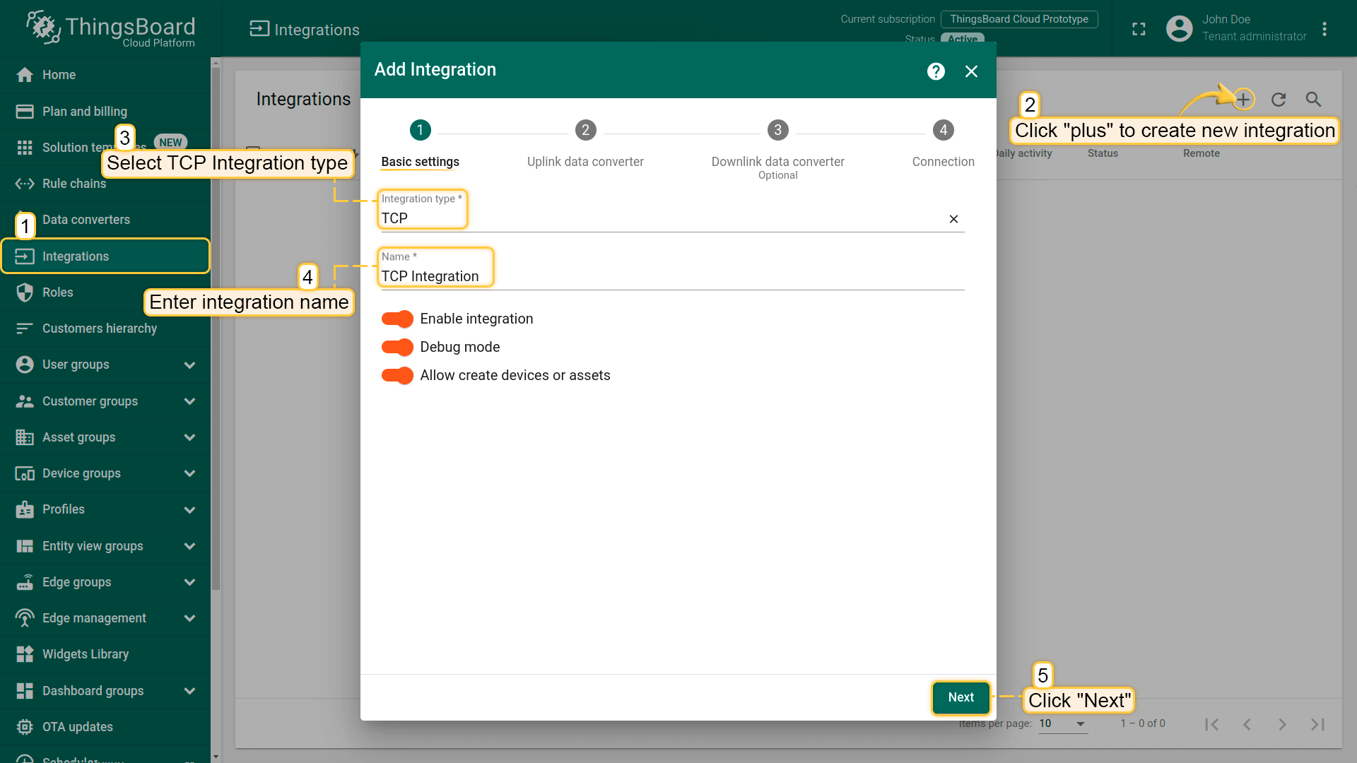The height and width of the screenshot is (763, 1357).
Task: Go to last page of table
Action: pos(1317,724)
